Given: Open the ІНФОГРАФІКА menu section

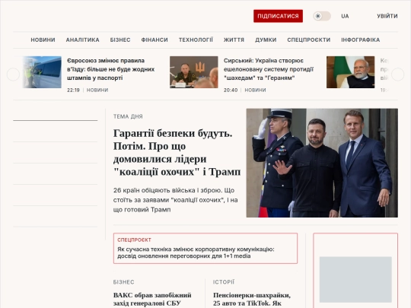Looking at the screenshot, I should point(361,40).
